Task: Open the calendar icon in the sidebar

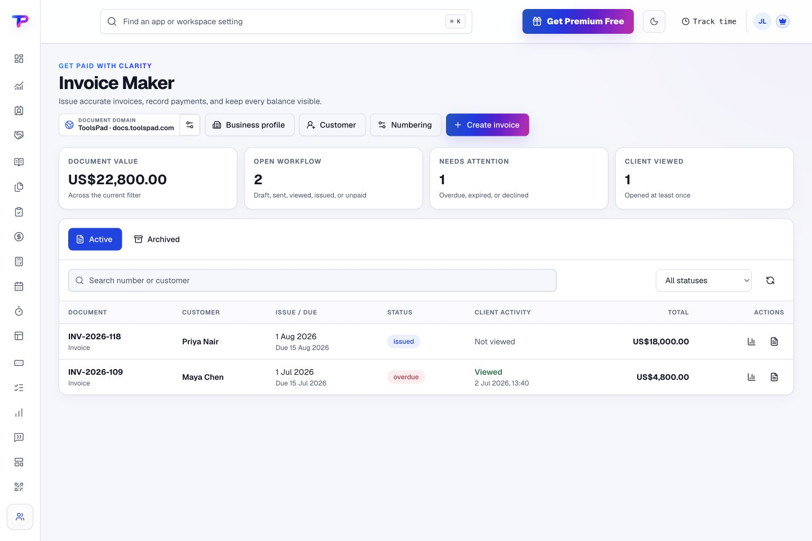Action: (19, 286)
